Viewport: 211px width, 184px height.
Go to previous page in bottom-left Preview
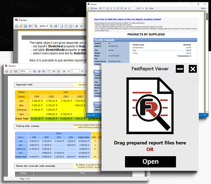[69, 71]
